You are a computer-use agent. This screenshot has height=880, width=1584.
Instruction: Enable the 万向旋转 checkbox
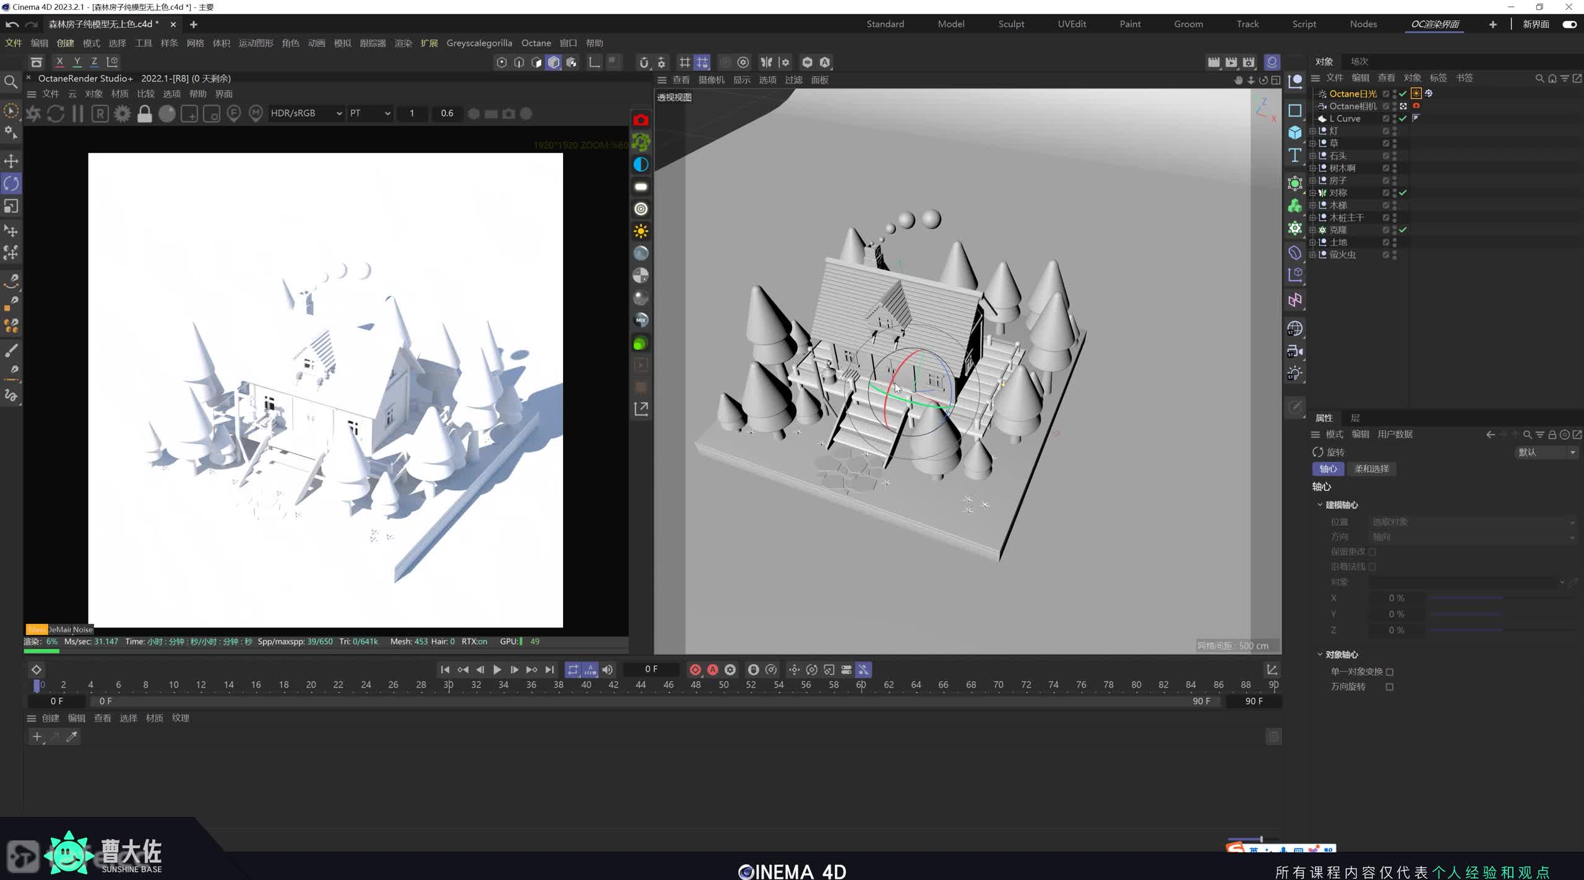tap(1390, 687)
